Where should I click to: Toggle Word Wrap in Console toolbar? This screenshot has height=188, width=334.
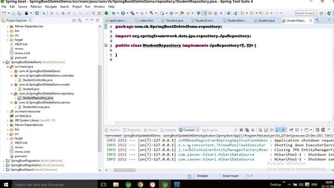272,130
